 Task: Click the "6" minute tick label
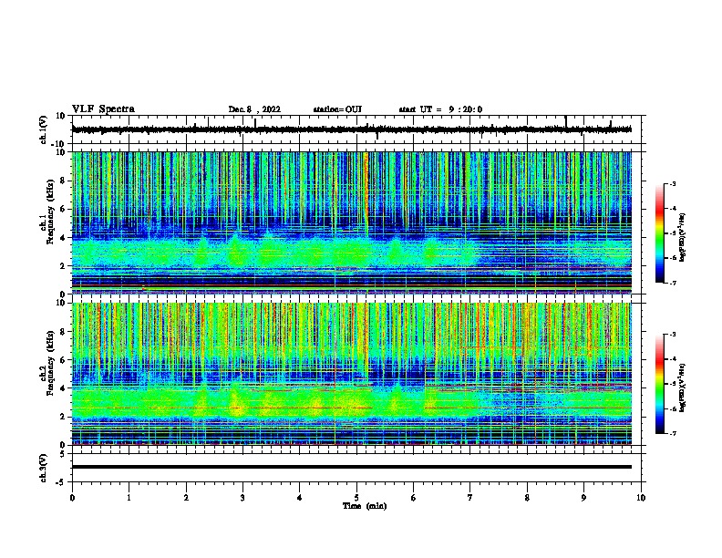[414, 498]
